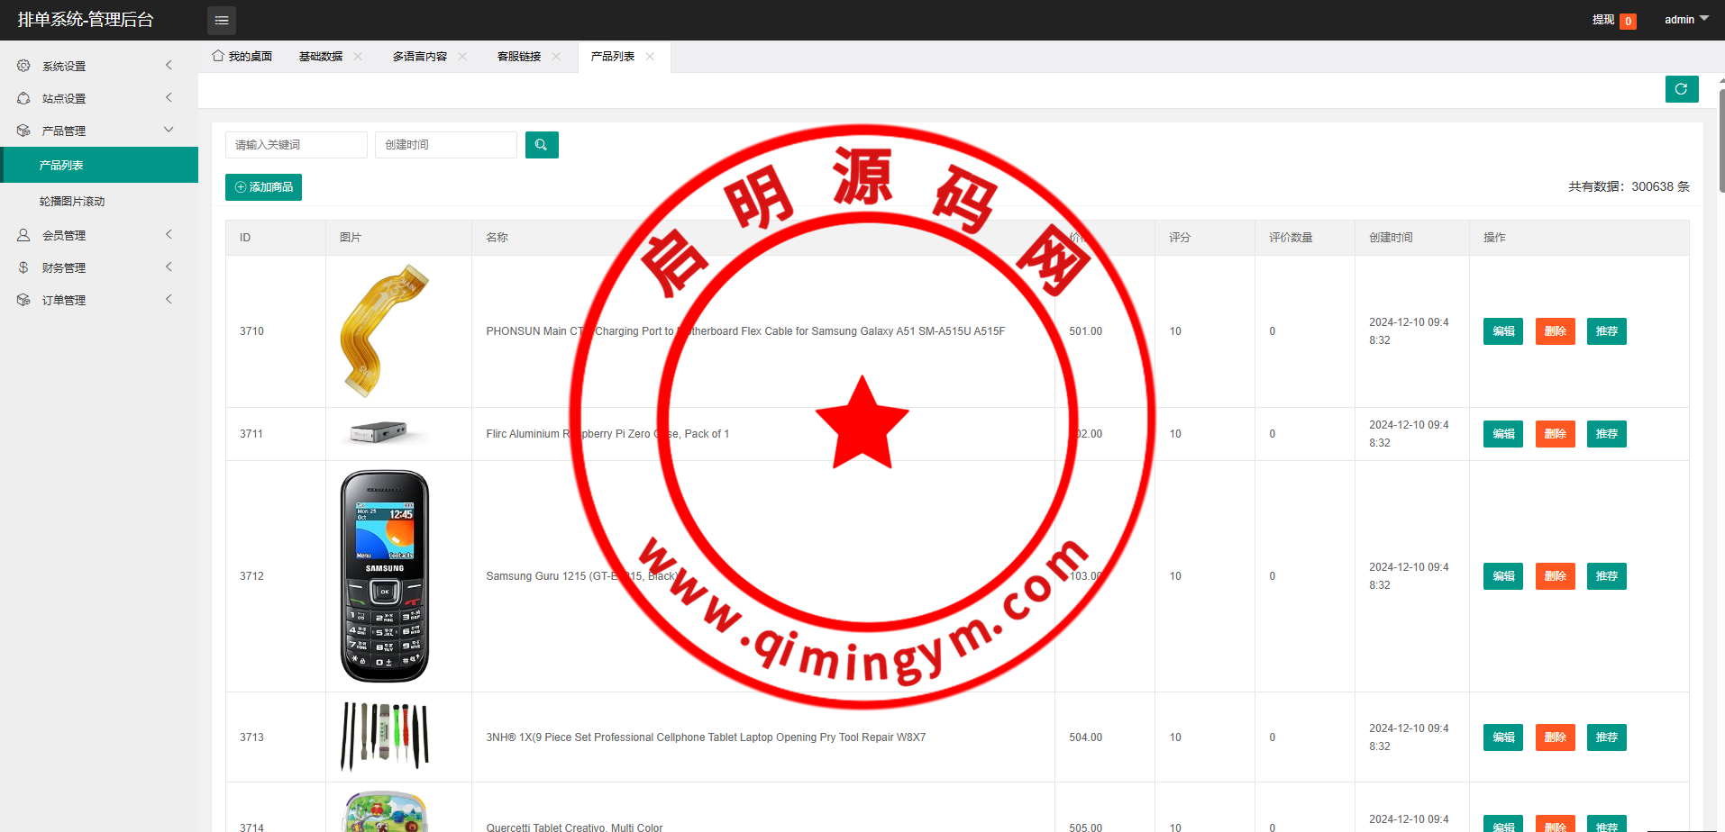Click 删除 for product 3711

click(x=1555, y=434)
